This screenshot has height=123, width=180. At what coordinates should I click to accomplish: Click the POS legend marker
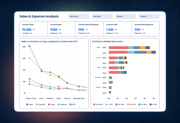(x=70, y=104)
